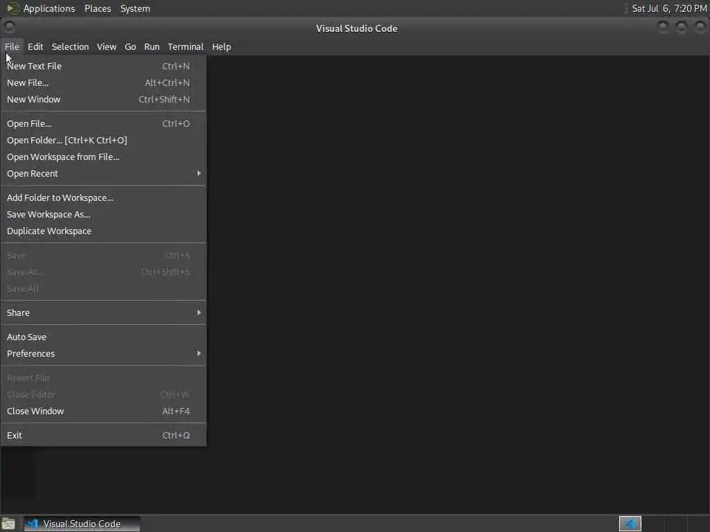Choose Duplicate Workspace

click(103, 231)
